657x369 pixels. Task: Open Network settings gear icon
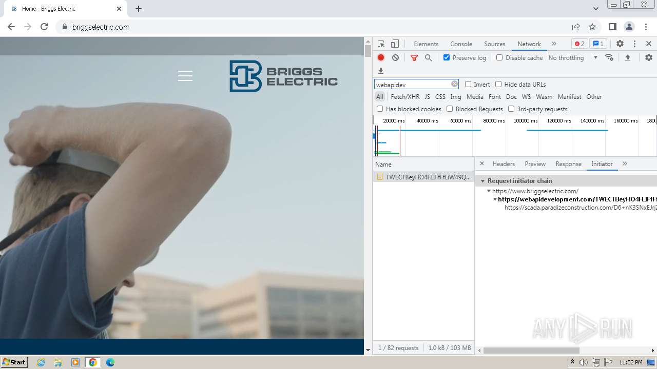point(649,57)
